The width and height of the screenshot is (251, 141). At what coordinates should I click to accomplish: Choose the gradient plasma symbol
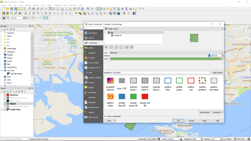[x=110, y=81]
